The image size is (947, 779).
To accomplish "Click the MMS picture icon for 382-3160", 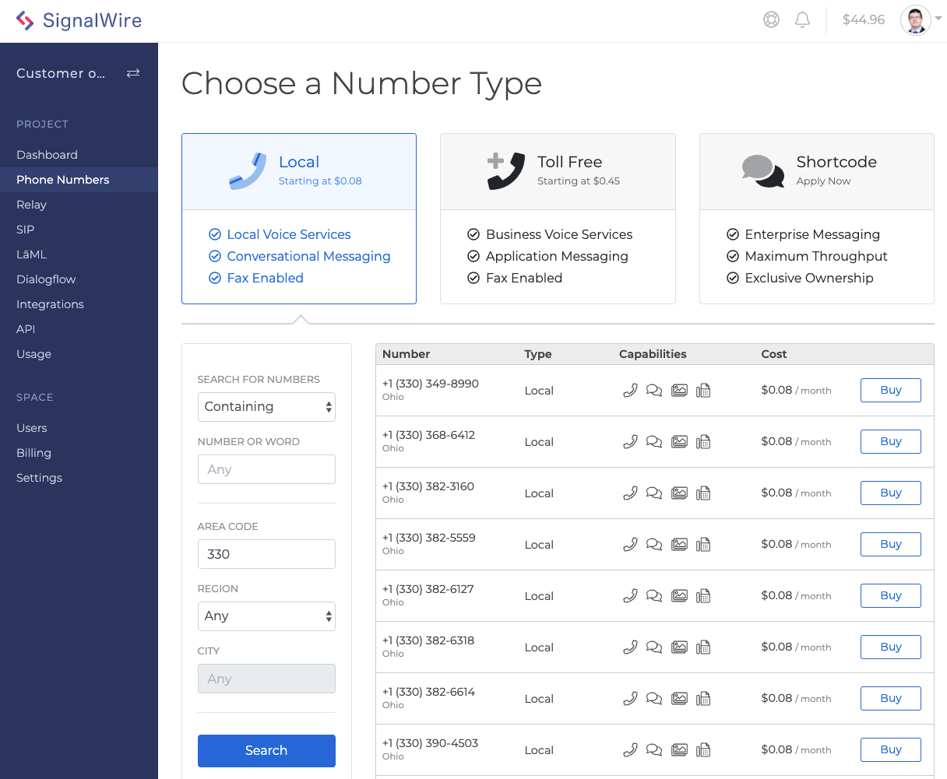I will pyautogui.click(x=679, y=493).
